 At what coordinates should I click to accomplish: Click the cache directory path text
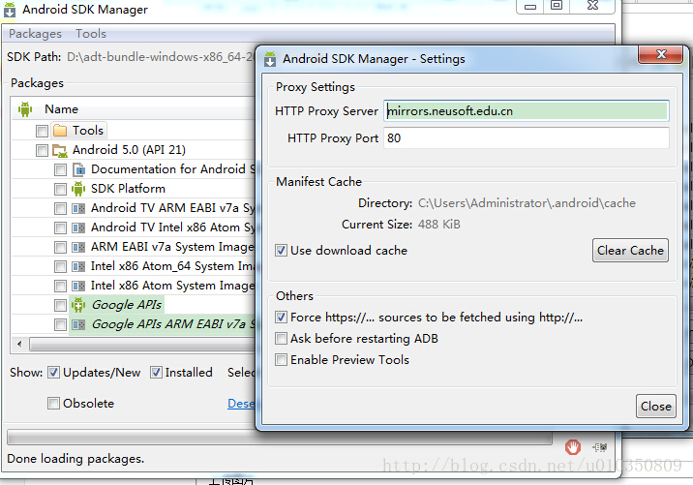pyautogui.click(x=527, y=203)
